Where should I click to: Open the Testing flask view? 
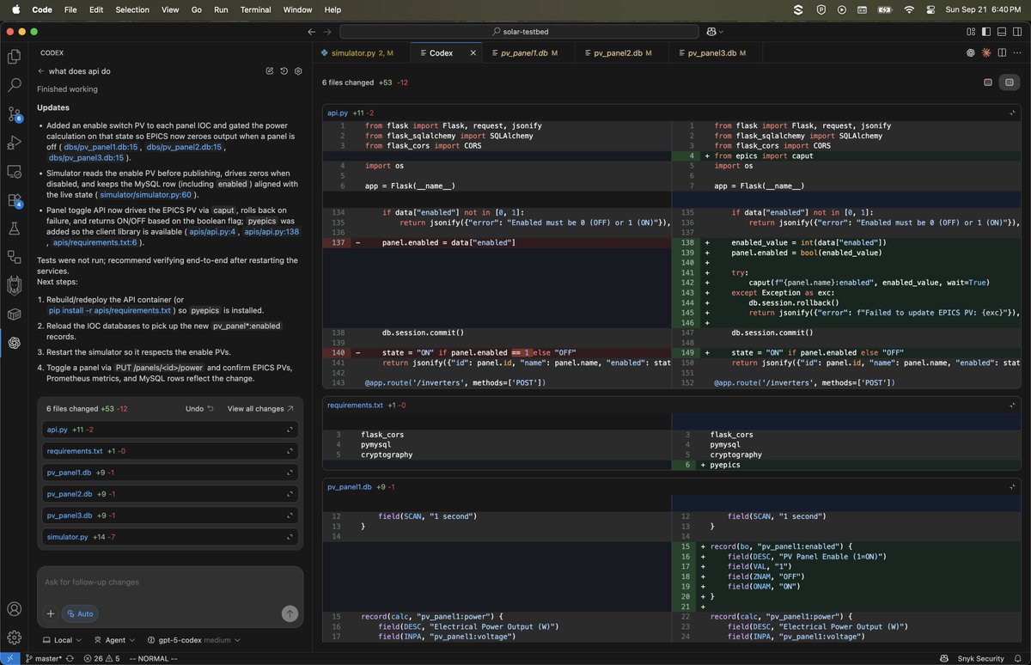[x=14, y=229]
